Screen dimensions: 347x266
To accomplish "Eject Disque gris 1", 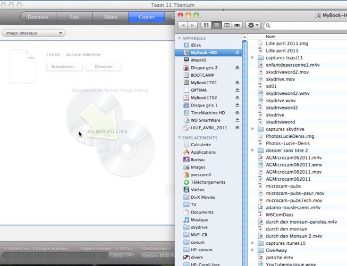I will tap(237, 105).
